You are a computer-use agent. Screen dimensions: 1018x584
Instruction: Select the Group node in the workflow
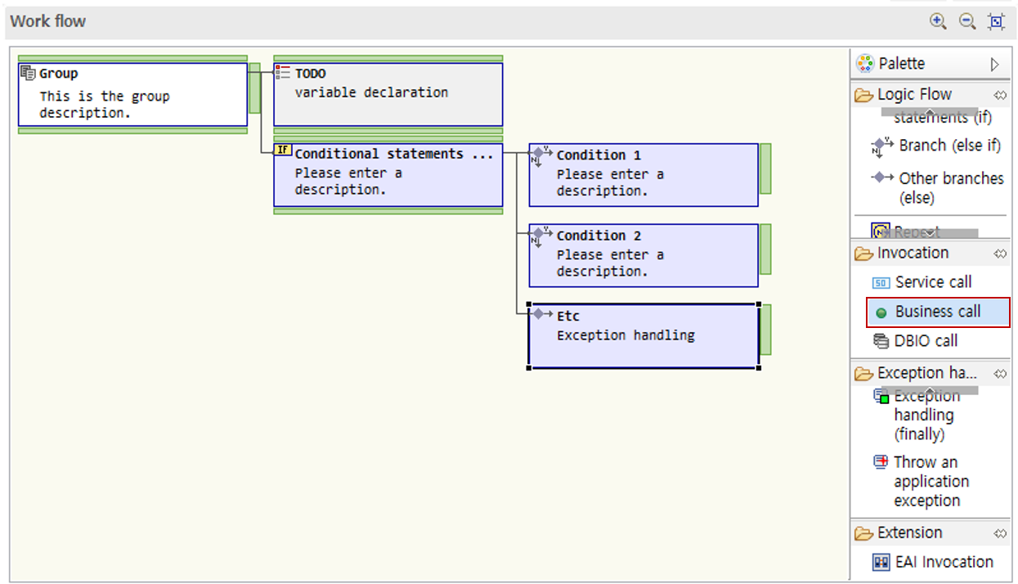click(x=132, y=95)
